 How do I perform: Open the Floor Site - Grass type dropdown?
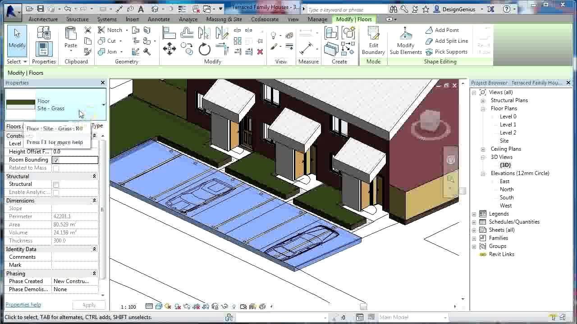[x=103, y=105]
